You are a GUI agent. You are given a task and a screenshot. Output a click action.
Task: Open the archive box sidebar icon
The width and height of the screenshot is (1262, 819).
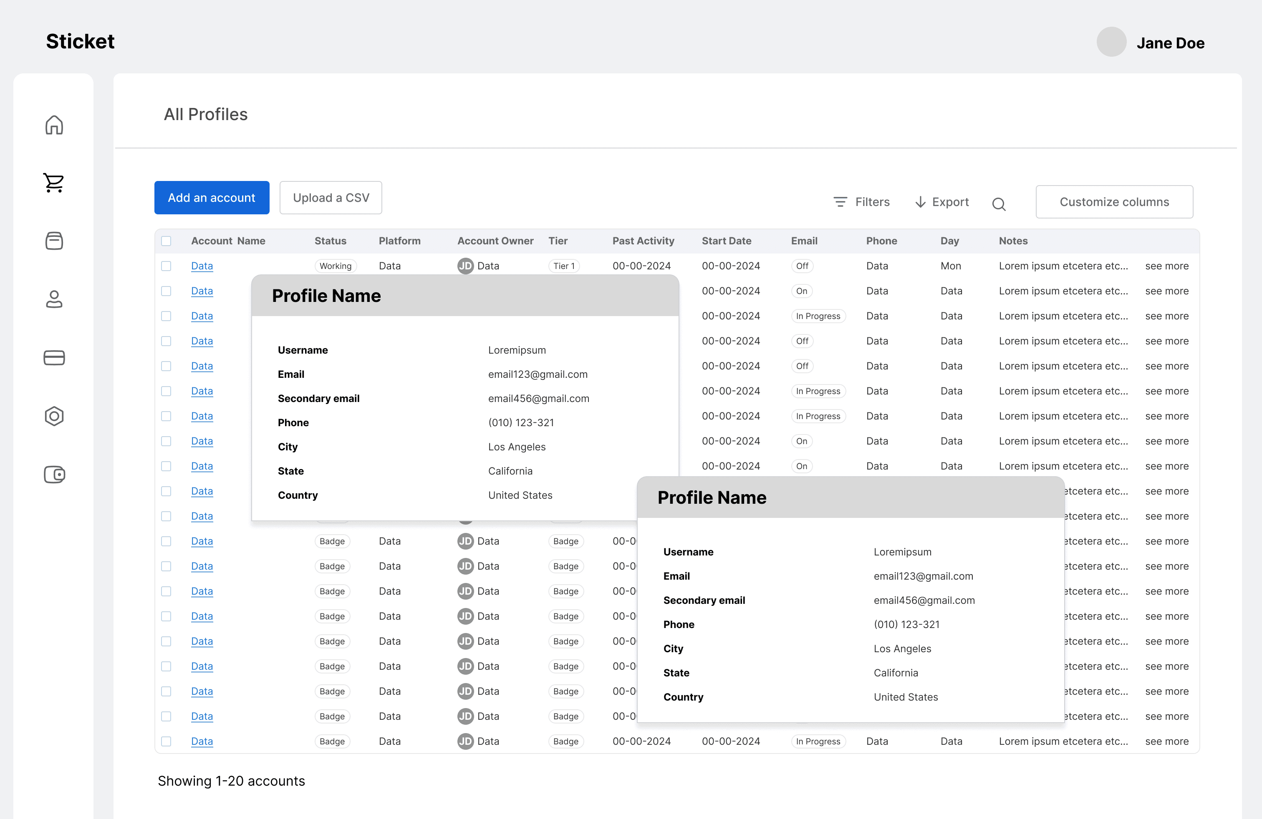coord(54,241)
